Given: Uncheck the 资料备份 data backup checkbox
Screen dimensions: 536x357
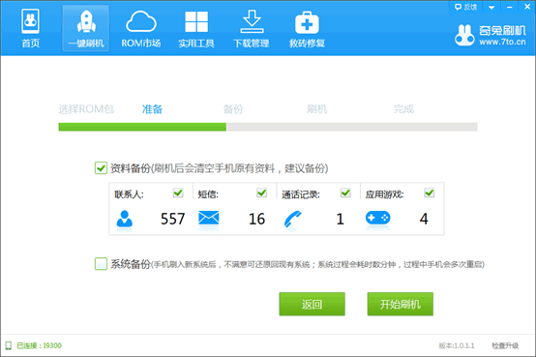Looking at the screenshot, I should point(101,168).
